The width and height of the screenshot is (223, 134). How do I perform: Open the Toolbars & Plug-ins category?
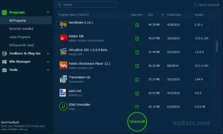25,54
